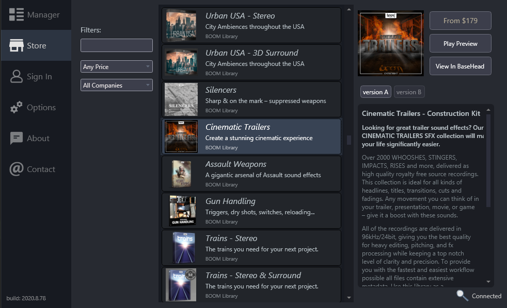The image size is (507, 308).
Task: Select the Urban USA - 3D Surround thumbnail
Action: (181, 62)
